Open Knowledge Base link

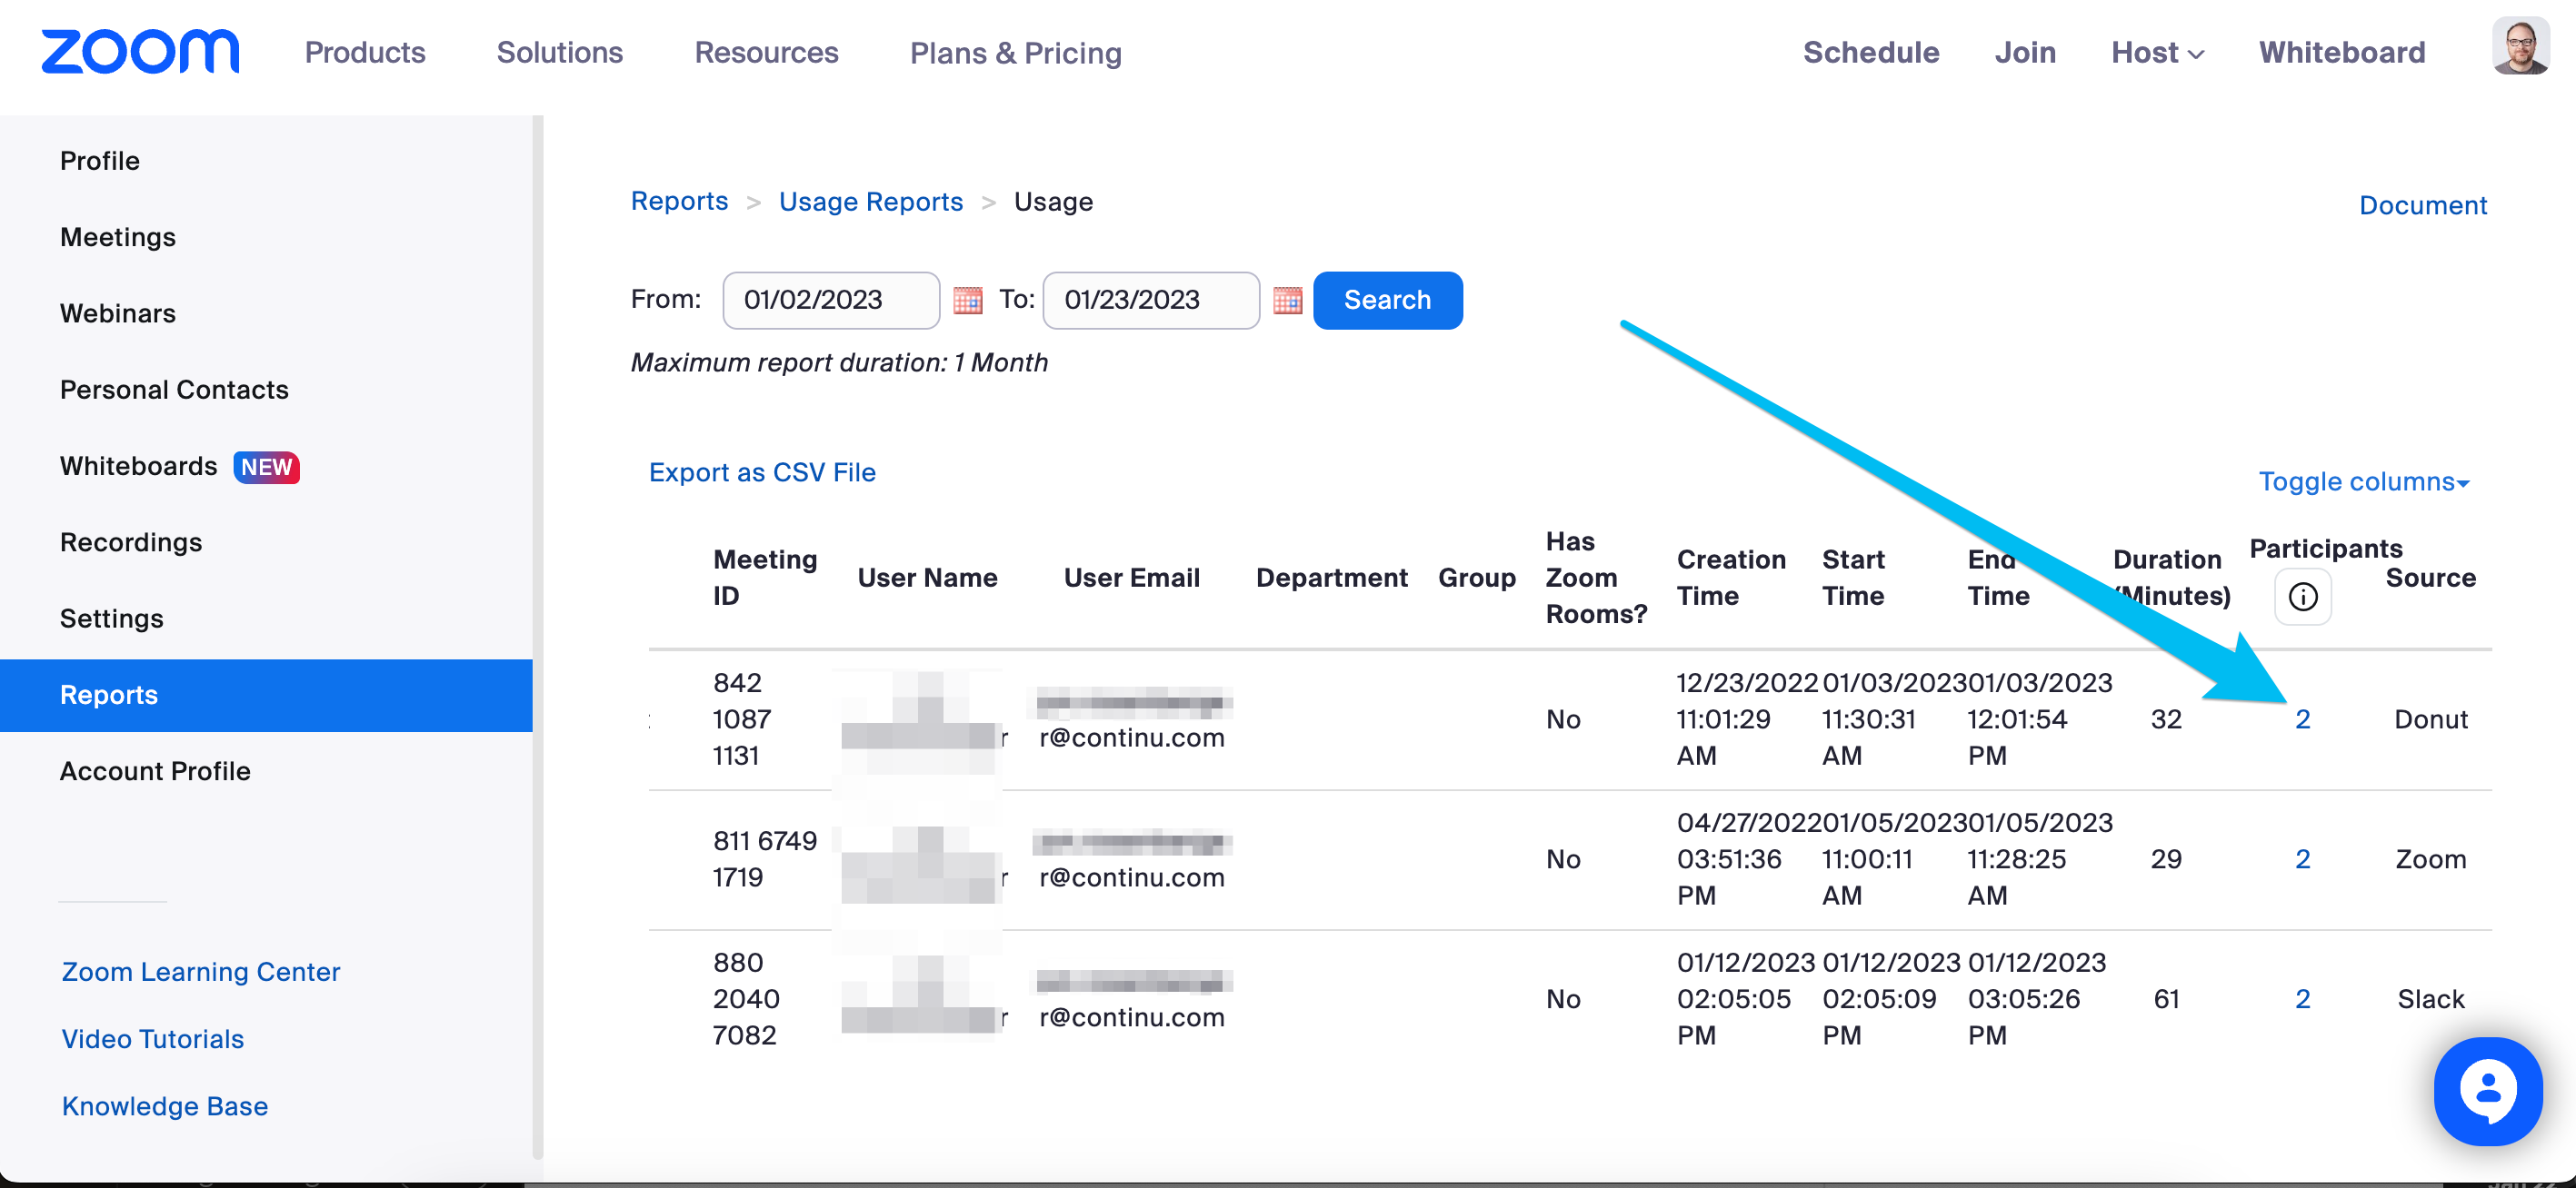click(165, 1106)
